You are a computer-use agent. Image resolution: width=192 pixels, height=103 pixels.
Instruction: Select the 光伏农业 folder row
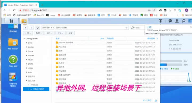(x=106, y=47)
